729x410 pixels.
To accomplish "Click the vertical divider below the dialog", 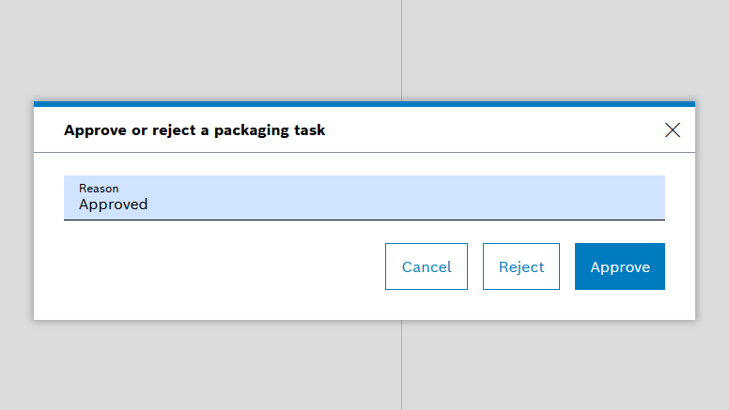I will [x=402, y=366].
